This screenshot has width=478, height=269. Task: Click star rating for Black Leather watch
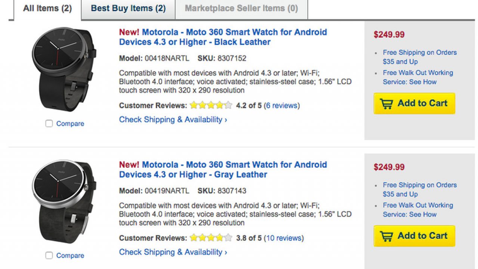[211, 105]
